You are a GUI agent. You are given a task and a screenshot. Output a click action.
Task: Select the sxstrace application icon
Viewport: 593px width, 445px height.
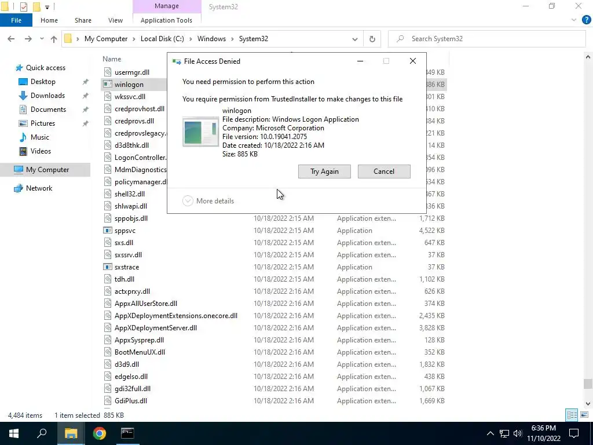(108, 267)
